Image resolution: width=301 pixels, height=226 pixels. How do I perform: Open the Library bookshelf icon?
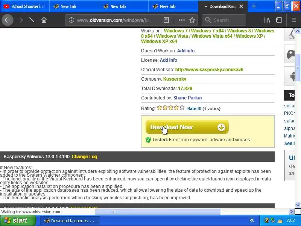267,20
